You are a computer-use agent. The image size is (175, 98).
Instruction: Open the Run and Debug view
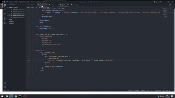point(5,19)
